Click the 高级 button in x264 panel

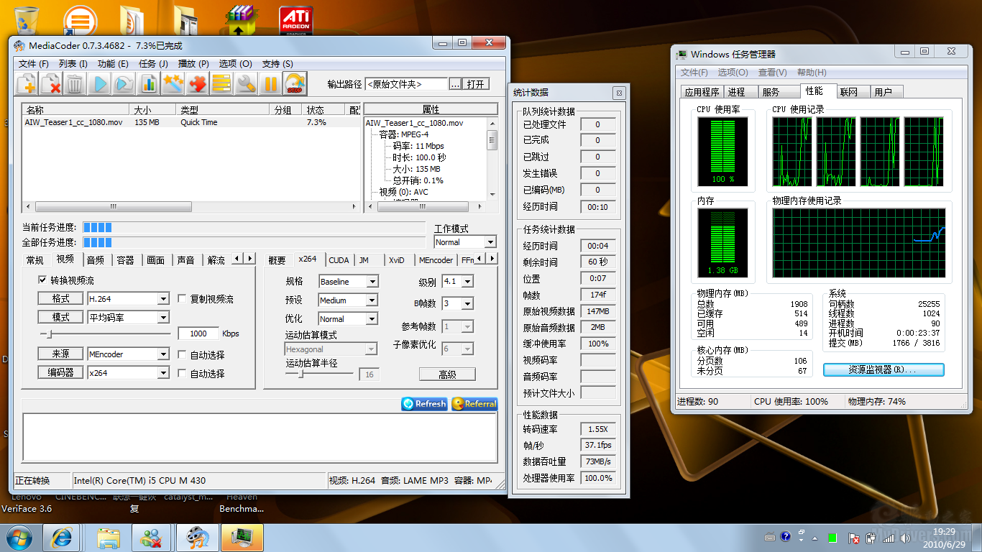tap(447, 374)
